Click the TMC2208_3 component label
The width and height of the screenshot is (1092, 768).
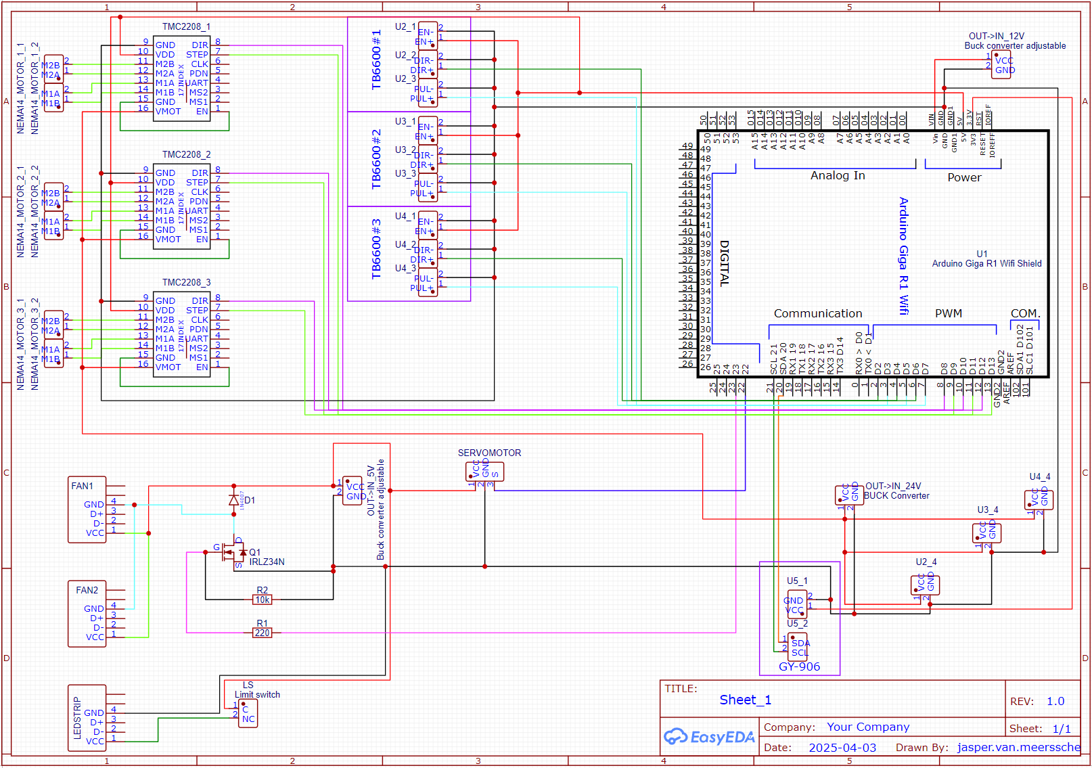[186, 282]
